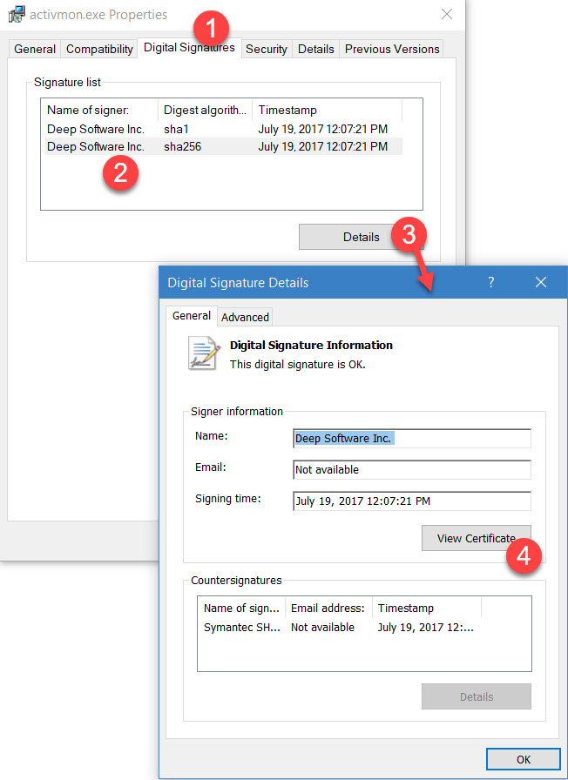This screenshot has height=780, width=568.
Task: Click the Symantec row's Not available cell
Action: click(x=322, y=628)
